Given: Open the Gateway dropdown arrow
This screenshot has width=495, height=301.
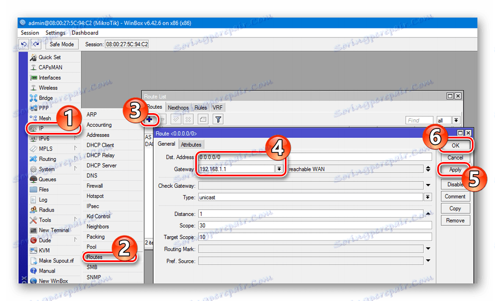Looking at the screenshot, I should [279, 169].
